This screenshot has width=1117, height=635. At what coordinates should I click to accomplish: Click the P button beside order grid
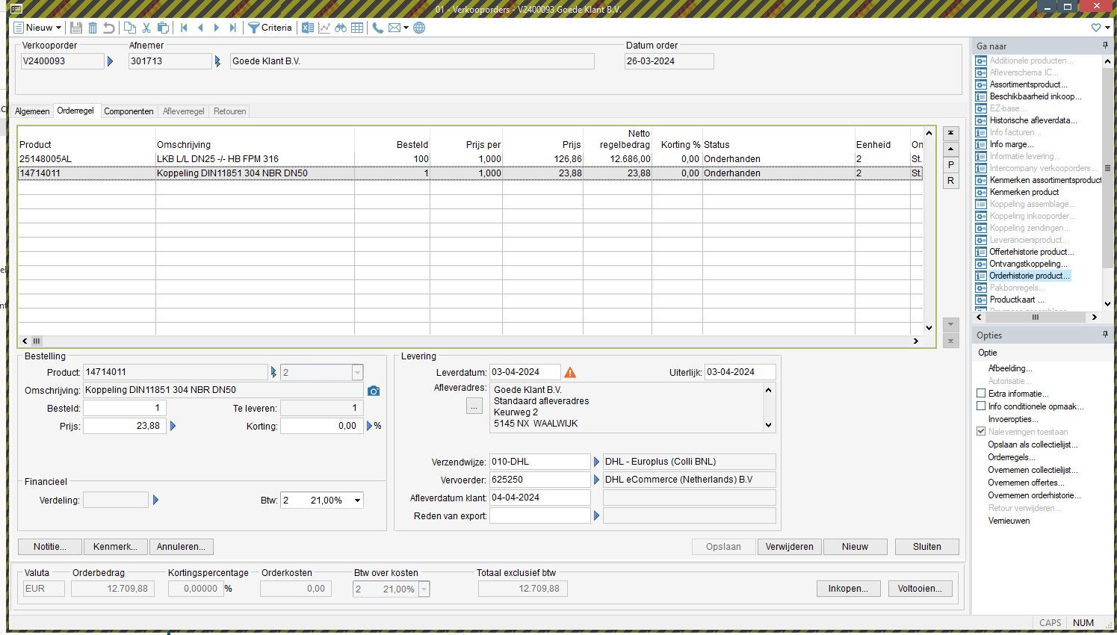tap(950, 164)
